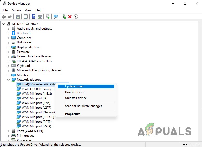This screenshot has width=202, height=147.
Task: Open the Action menu
Action: point(16,10)
